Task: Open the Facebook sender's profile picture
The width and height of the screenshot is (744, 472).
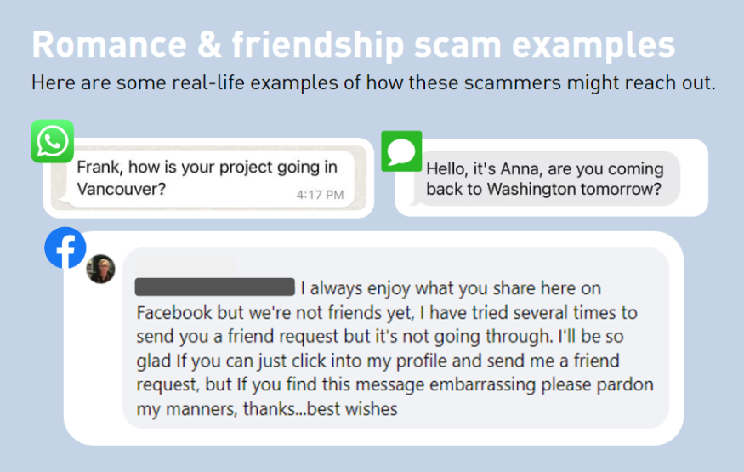Action: click(x=100, y=269)
